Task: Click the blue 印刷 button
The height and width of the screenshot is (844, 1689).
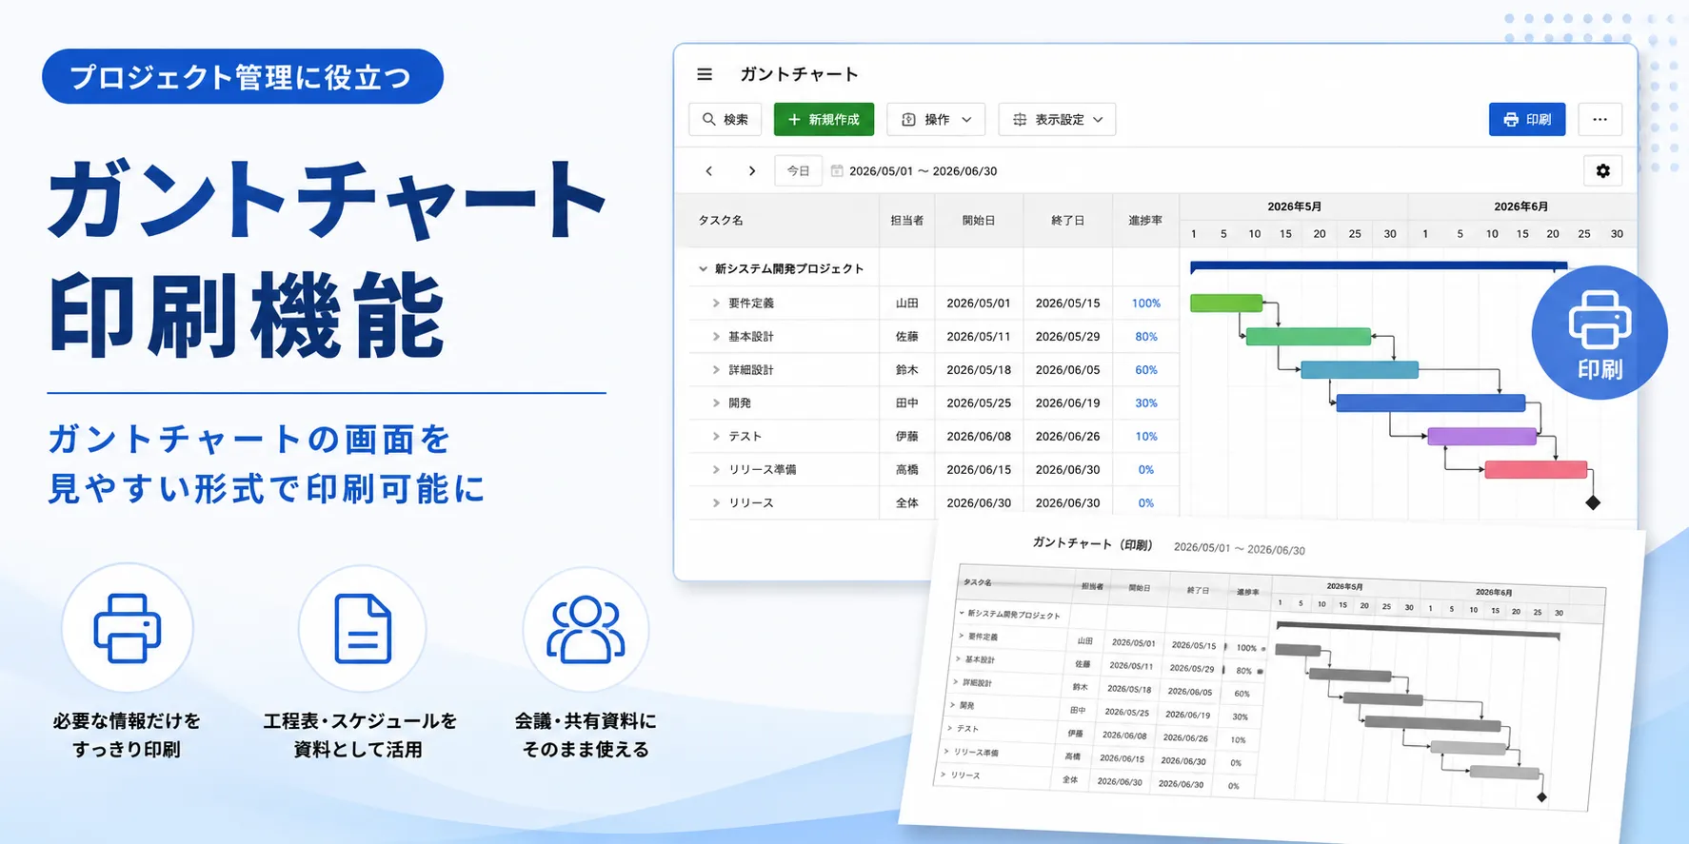Action: (1527, 120)
